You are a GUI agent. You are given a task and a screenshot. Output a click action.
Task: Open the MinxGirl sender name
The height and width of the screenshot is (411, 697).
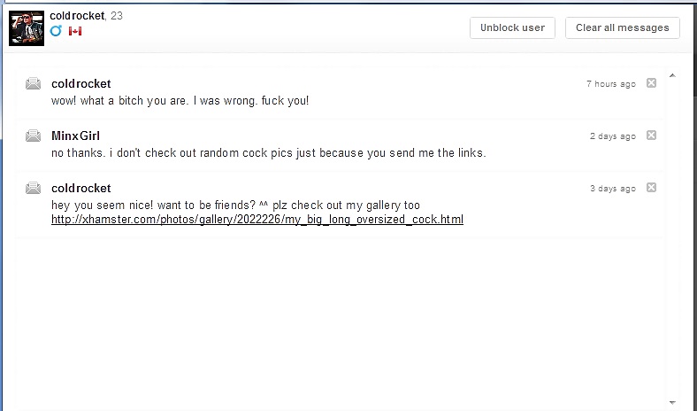pyautogui.click(x=75, y=136)
